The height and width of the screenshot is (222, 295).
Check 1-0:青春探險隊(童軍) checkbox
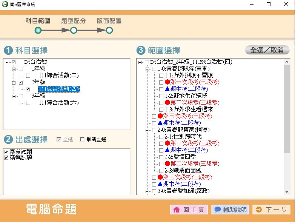(x=154, y=69)
